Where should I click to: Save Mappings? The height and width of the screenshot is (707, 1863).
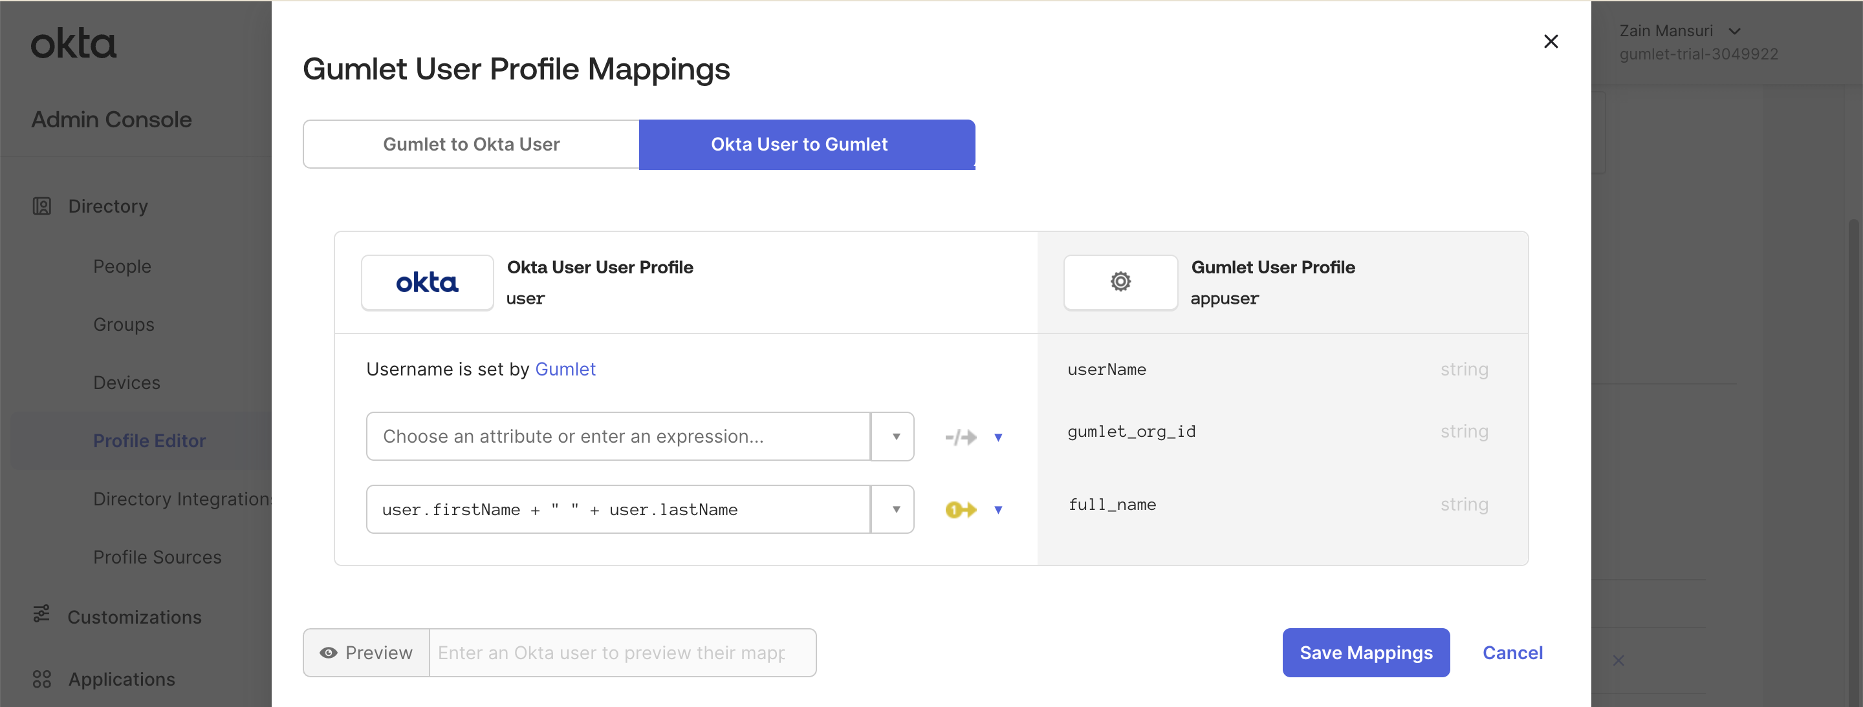click(1366, 653)
